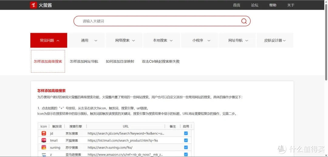Select the 皮肤设计器 tab label
Image resolution: width=328 pixels, height=157 pixels.
(273, 41)
